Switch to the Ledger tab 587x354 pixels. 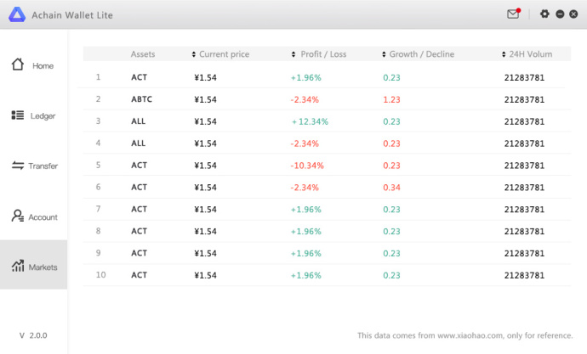click(x=43, y=115)
